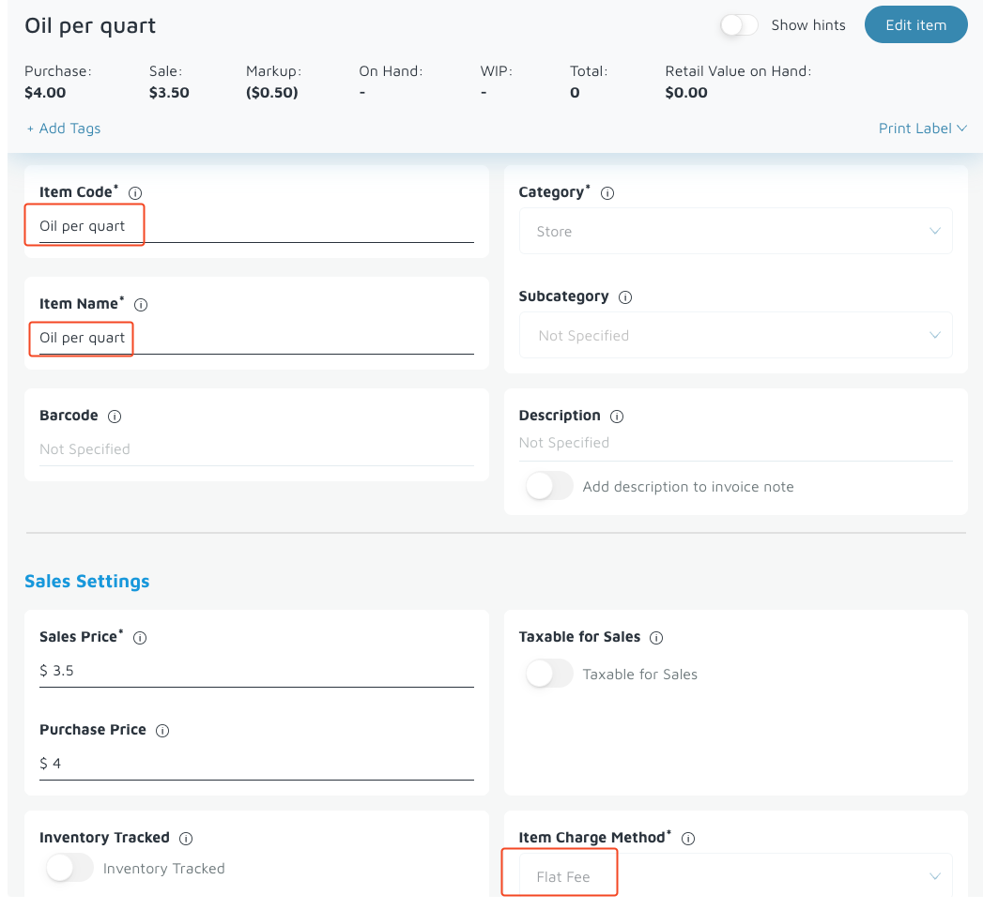The width and height of the screenshot is (983, 910).
Task: Open the Category dropdown showing Store
Action: pos(735,231)
